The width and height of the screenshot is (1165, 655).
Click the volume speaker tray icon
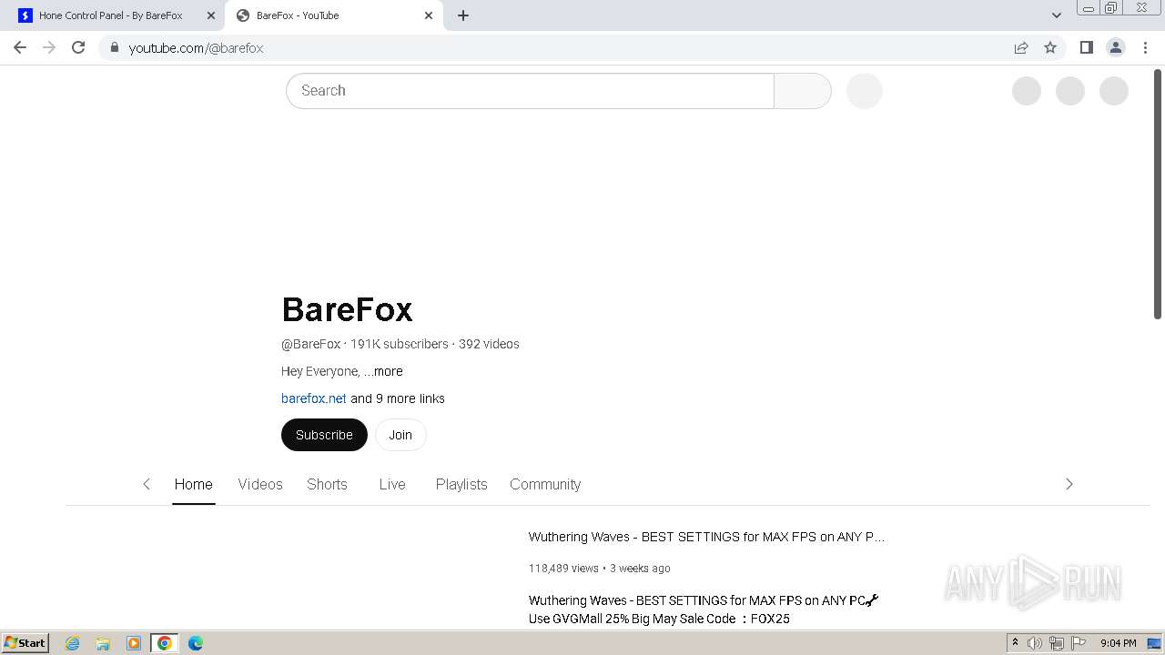(1035, 643)
